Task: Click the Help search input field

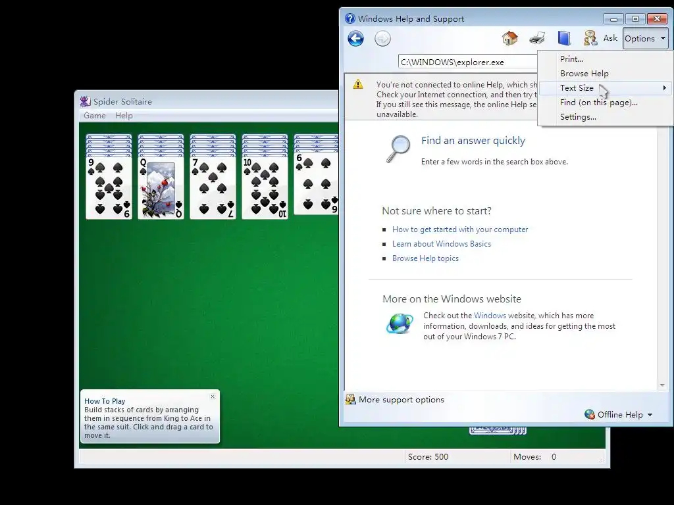Action: 468,62
